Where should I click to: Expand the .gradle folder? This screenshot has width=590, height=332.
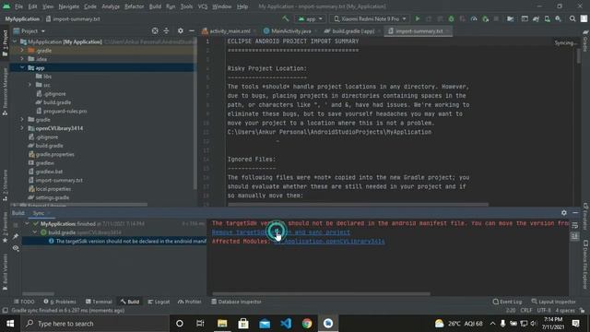[x=22, y=50]
